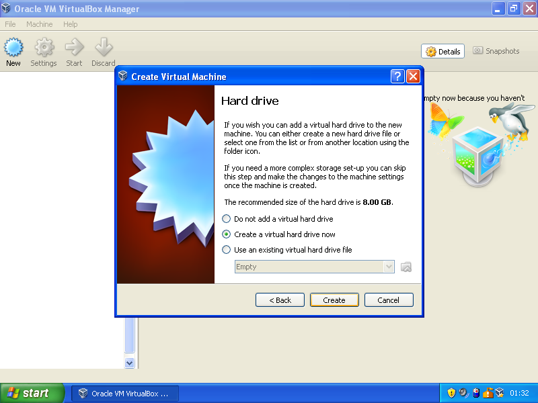Cancel the Create Virtual Machine wizard
This screenshot has width=538, height=403.
pos(389,300)
